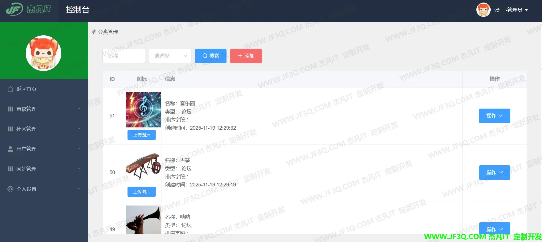Image resolution: width=542 pixels, height=242 pixels.
Task: Expand the 审核管理 submenu chevron
Action: tap(79, 109)
